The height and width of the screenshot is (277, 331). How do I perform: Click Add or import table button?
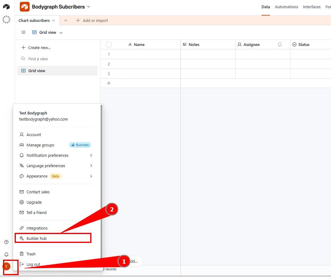[92, 20]
